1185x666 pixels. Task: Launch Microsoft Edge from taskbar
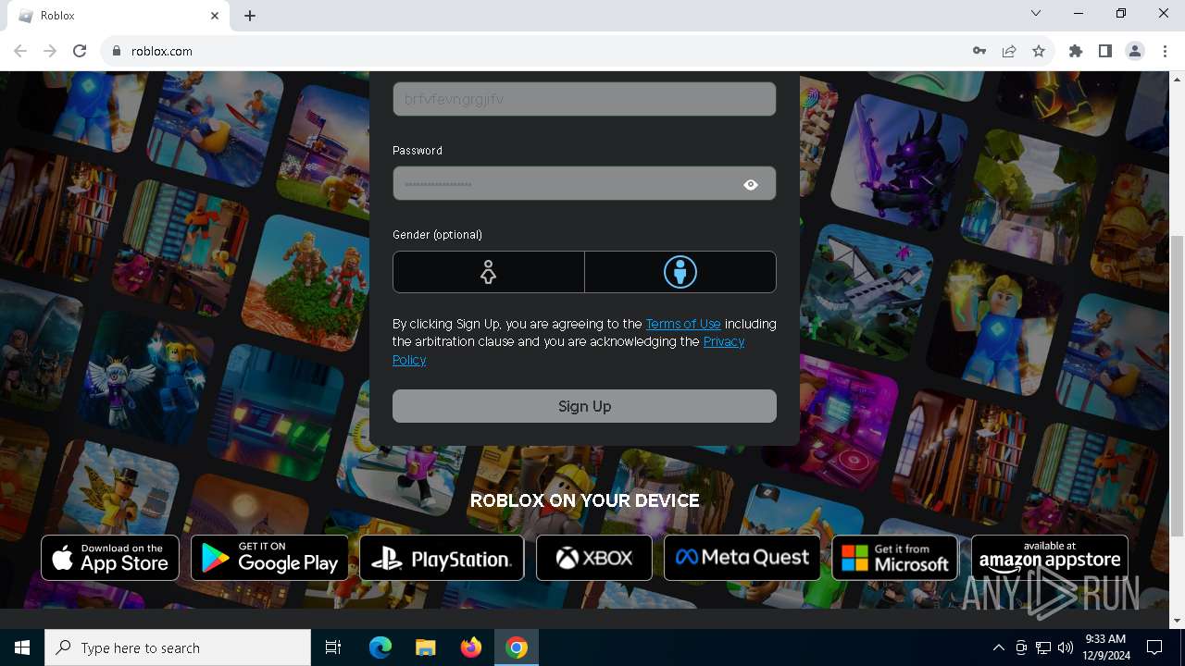pos(380,647)
